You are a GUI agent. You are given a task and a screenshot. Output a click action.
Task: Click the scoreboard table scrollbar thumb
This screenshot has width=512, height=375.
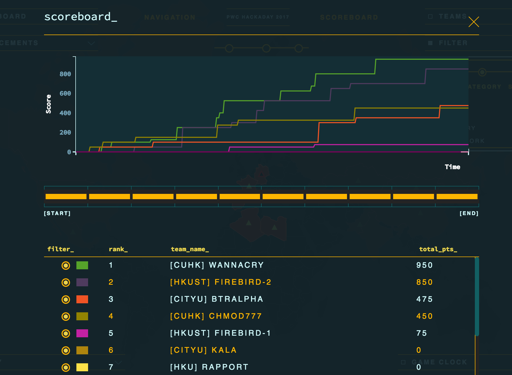point(477,297)
